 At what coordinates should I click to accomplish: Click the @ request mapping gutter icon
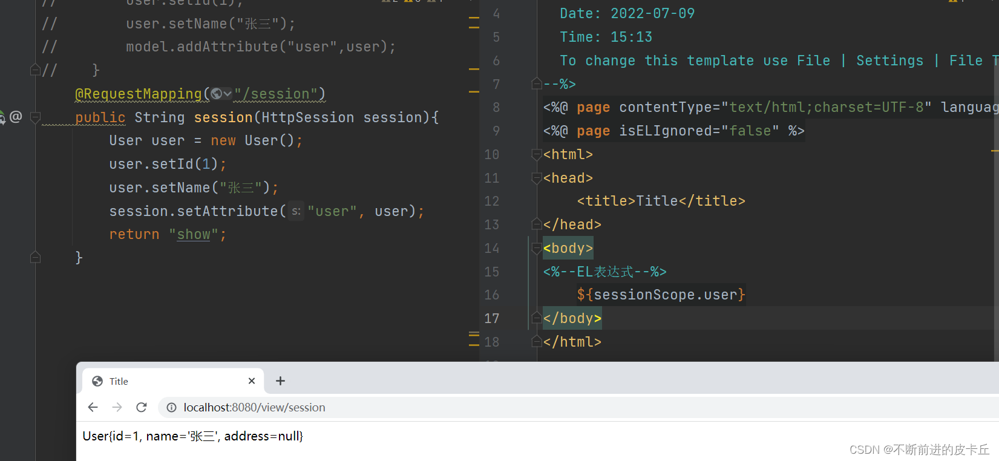[x=16, y=117]
